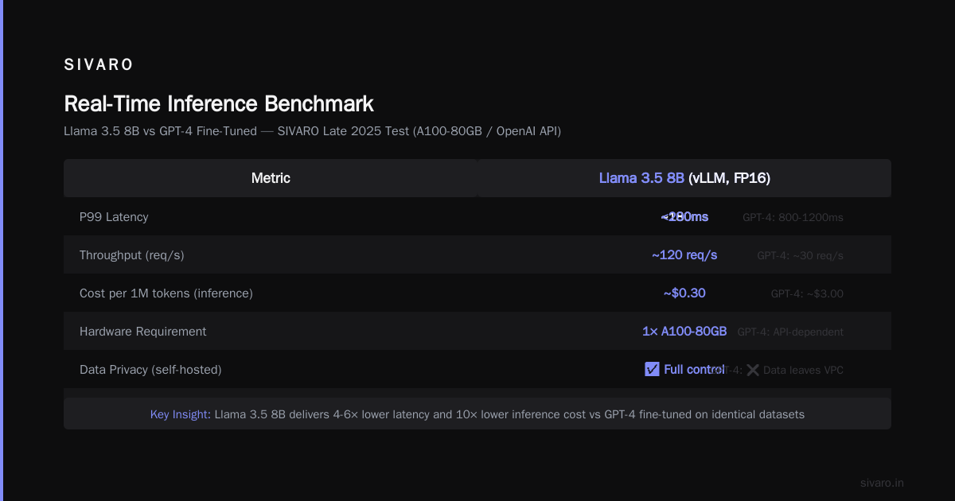Click the ~120 req/s throughput value
The image size is (955, 501).
pyautogui.click(x=684, y=254)
